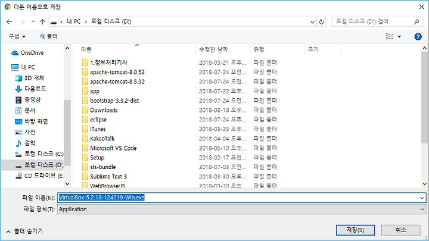This screenshot has height=241, width=429.
Task: Select Microsoft VS Code folder icon
Action: (x=85, y=148)
